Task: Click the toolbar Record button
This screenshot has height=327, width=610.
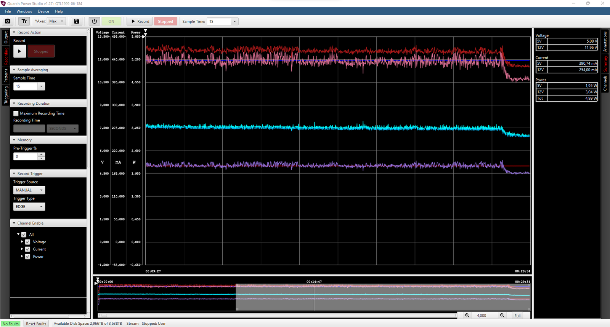Action: pyautogui.click(x=140, y=21)
